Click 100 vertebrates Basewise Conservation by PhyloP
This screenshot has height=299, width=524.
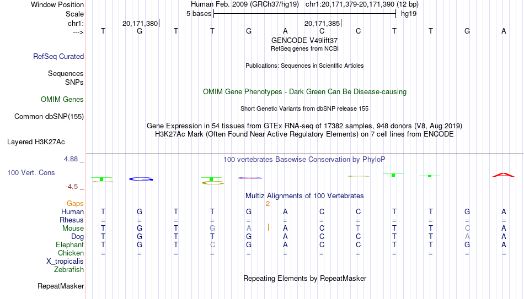[304, 160]
